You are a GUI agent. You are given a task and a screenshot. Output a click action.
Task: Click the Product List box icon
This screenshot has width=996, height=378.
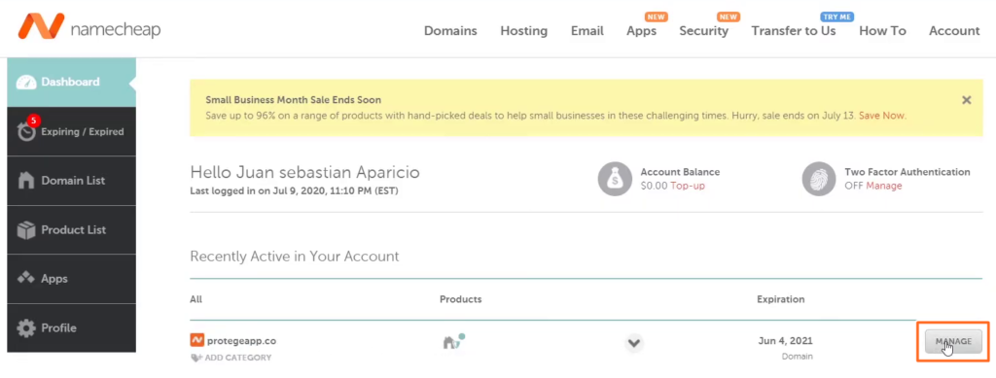(26, 230)
